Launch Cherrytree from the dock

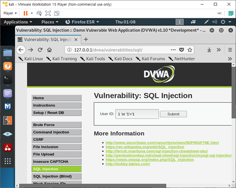(7, 148)
